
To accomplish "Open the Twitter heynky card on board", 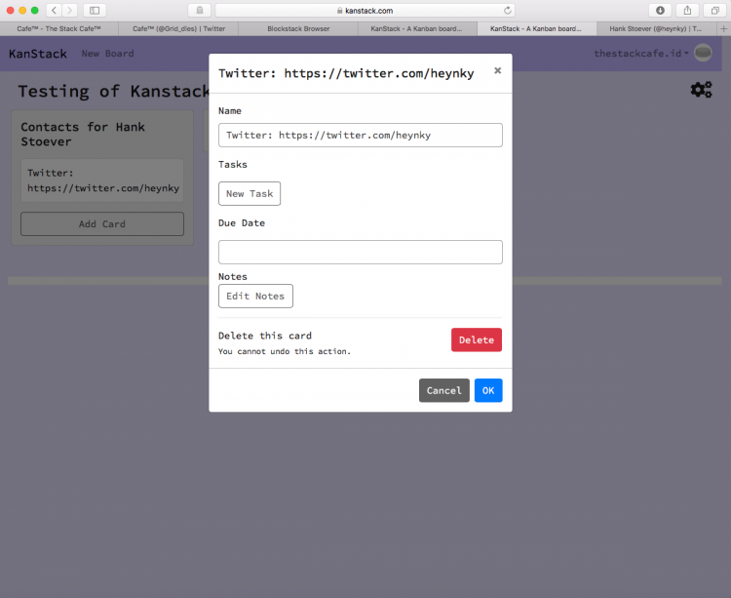I will click(x=102, y=180).
